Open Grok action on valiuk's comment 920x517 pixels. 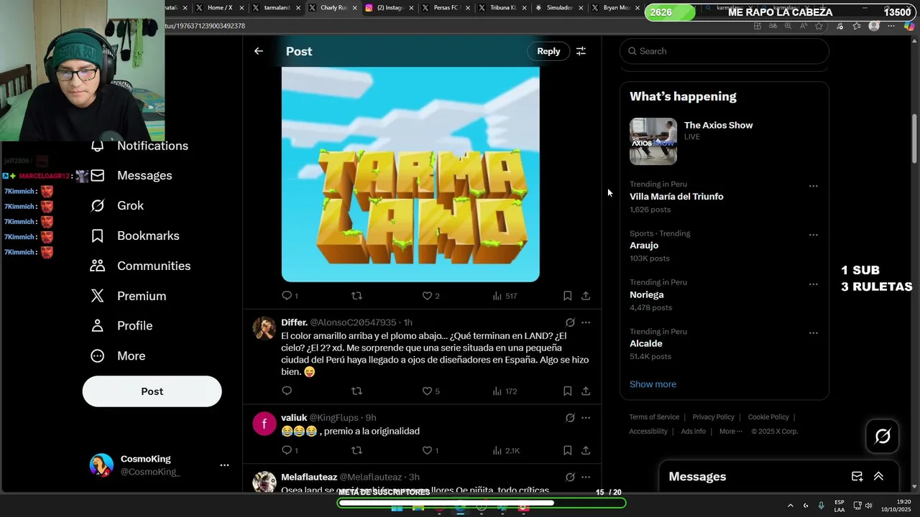click(x=570, y=418)
